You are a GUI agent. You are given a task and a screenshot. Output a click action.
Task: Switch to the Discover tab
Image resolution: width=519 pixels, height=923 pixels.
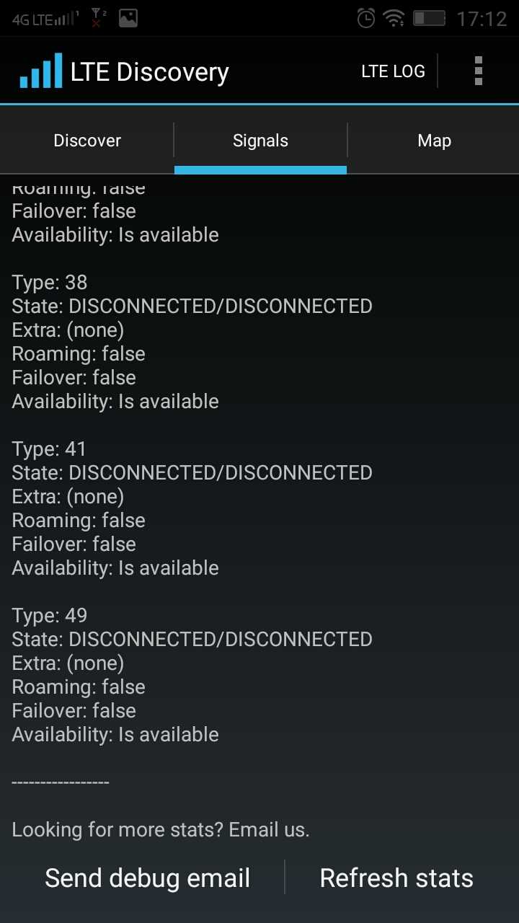tap(87, 141)
